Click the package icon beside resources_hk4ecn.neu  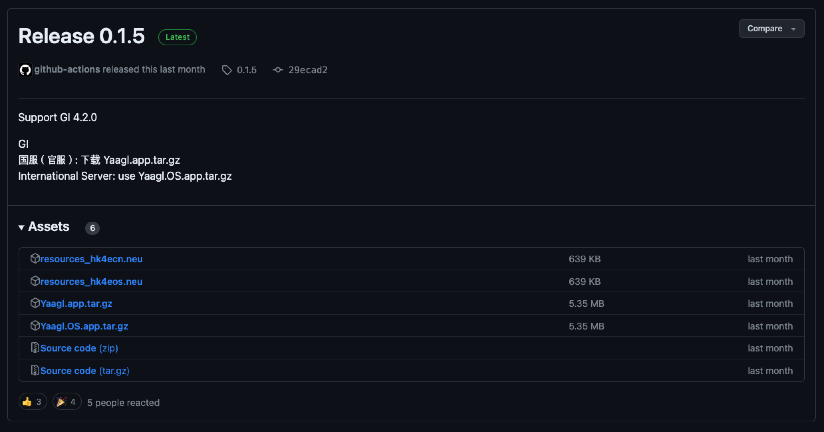pyautogui.click(x=35, y=259)
